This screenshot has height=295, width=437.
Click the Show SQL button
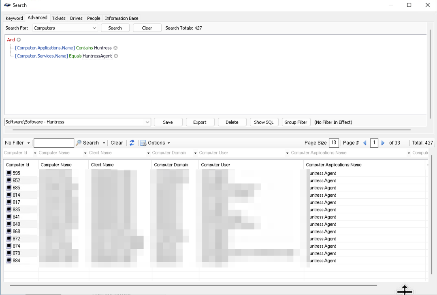pyautogui.click(x=264, y=122)
